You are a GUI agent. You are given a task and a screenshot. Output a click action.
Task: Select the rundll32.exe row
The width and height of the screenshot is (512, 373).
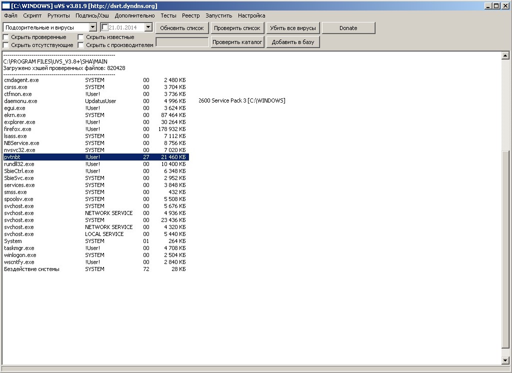click(x=95, y=164)
